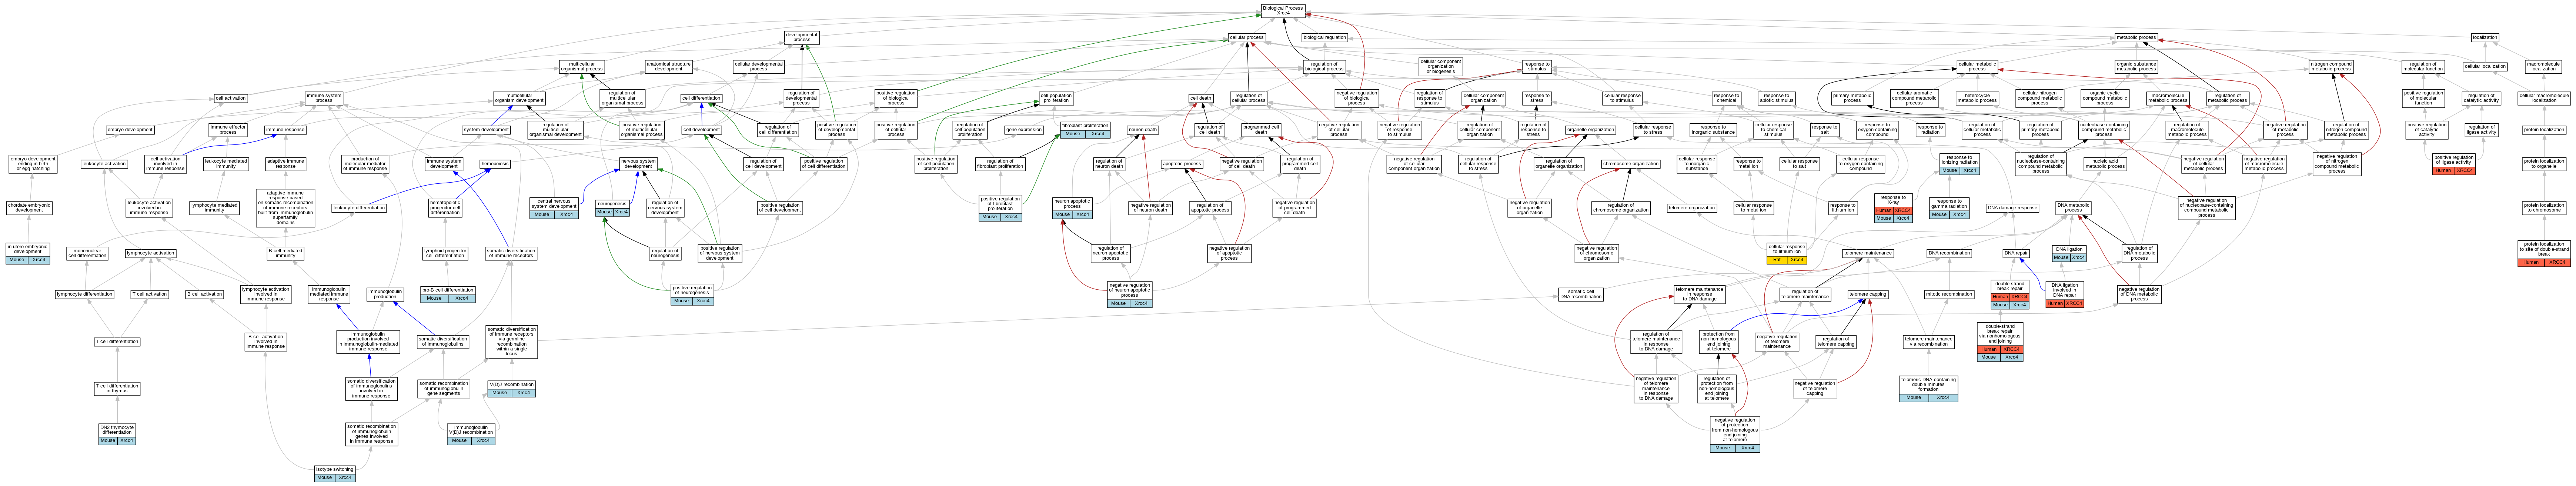
Task: Select the B cell activation node
Action: (x=205, y=294)
